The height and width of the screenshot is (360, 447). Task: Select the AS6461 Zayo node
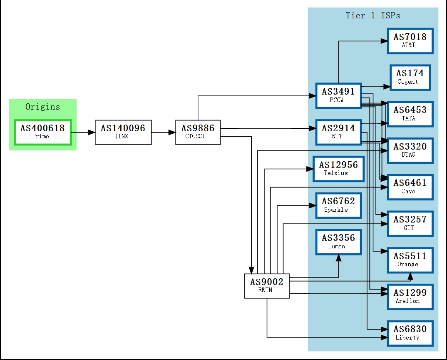(410, 187)
